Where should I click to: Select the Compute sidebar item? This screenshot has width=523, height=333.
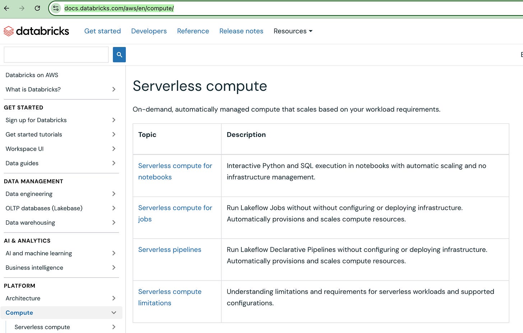pyautogui.click(x=19, y=313)
